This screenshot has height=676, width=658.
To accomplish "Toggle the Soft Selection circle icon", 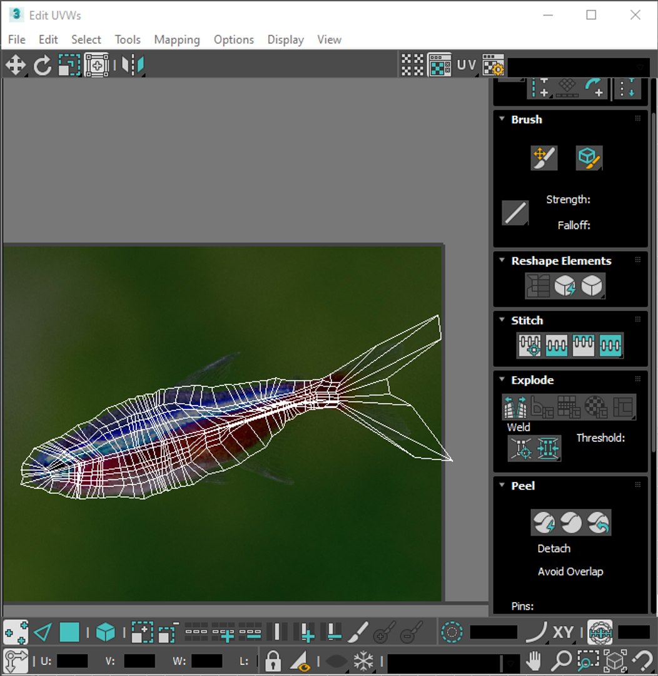I will 452,632.
